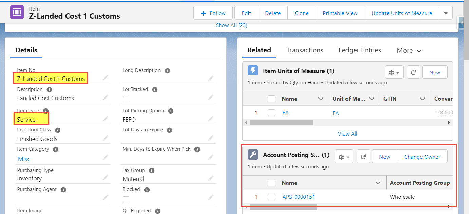Show info for Purchasing Agent field

coord(63,190)
